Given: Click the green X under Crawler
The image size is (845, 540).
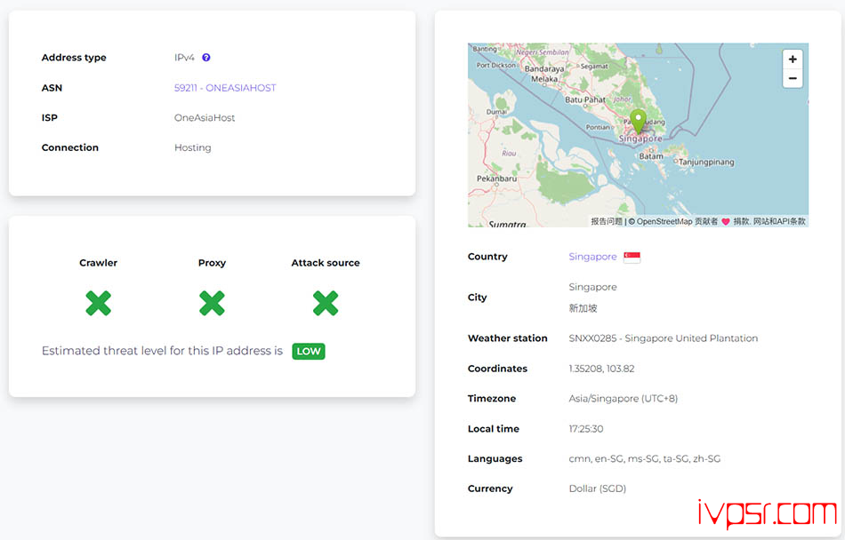Looking at the screenshot, I should click(98, 303).
